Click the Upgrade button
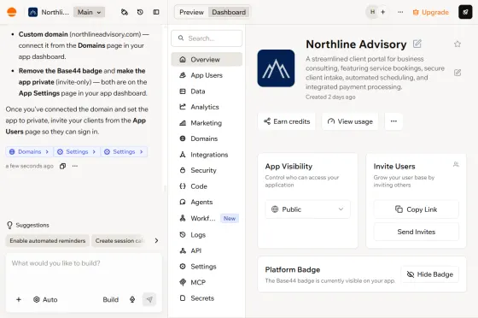This screenshot has width=478, height=318. (430, 12)
